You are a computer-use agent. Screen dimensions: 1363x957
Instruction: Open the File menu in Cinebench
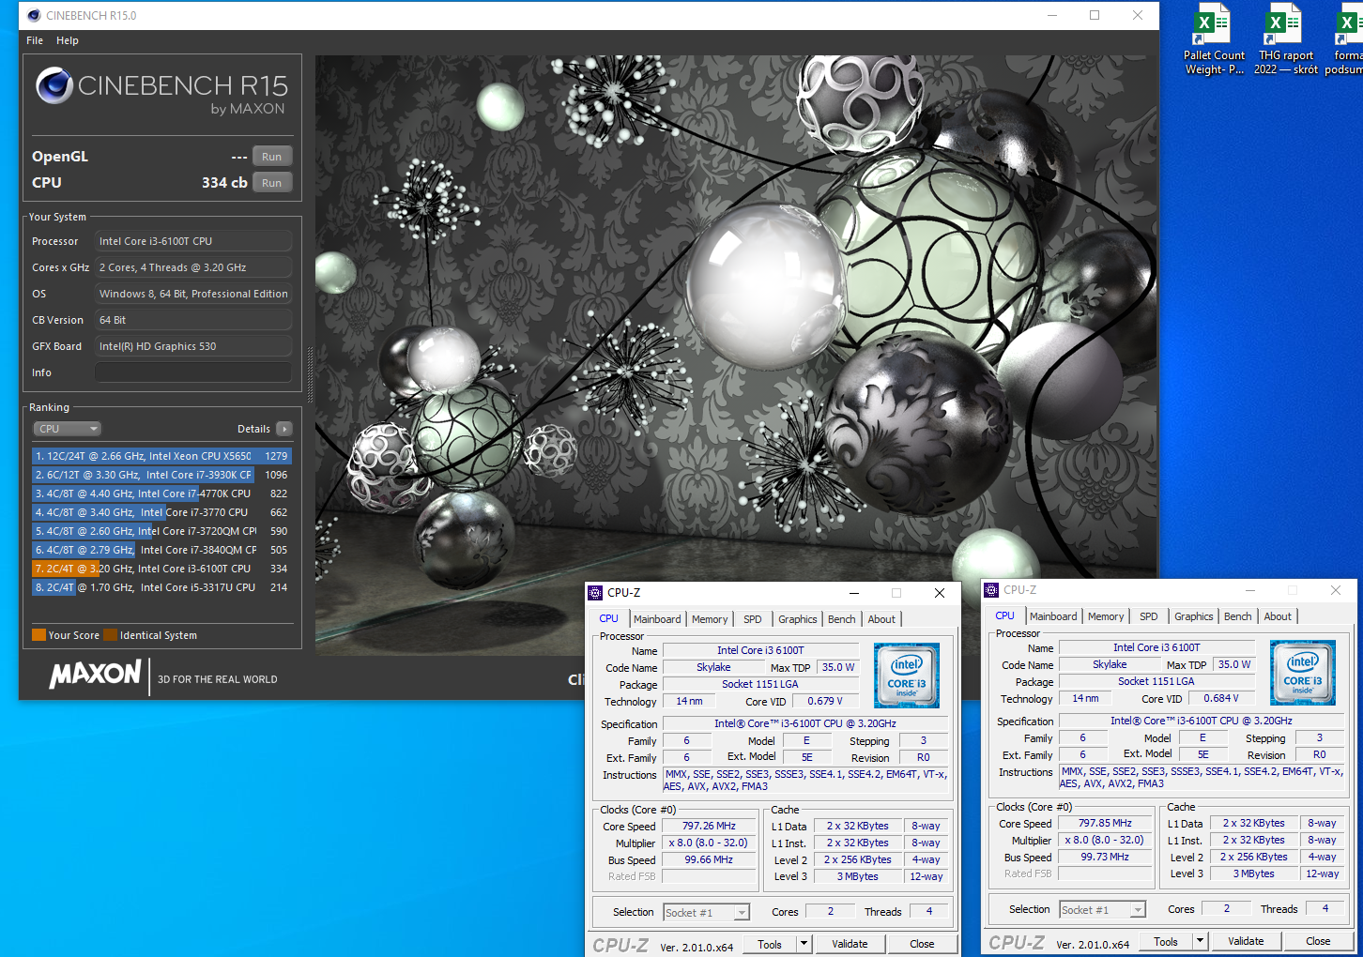(x=35, y=40)
